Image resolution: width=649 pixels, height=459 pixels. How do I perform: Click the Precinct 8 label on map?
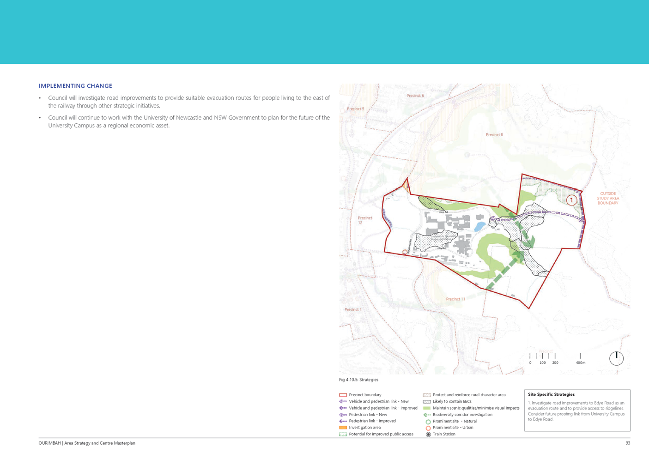494,135
